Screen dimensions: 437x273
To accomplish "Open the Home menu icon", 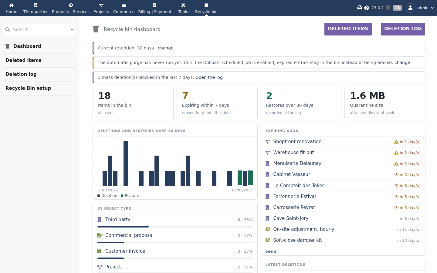I will 12,5.
